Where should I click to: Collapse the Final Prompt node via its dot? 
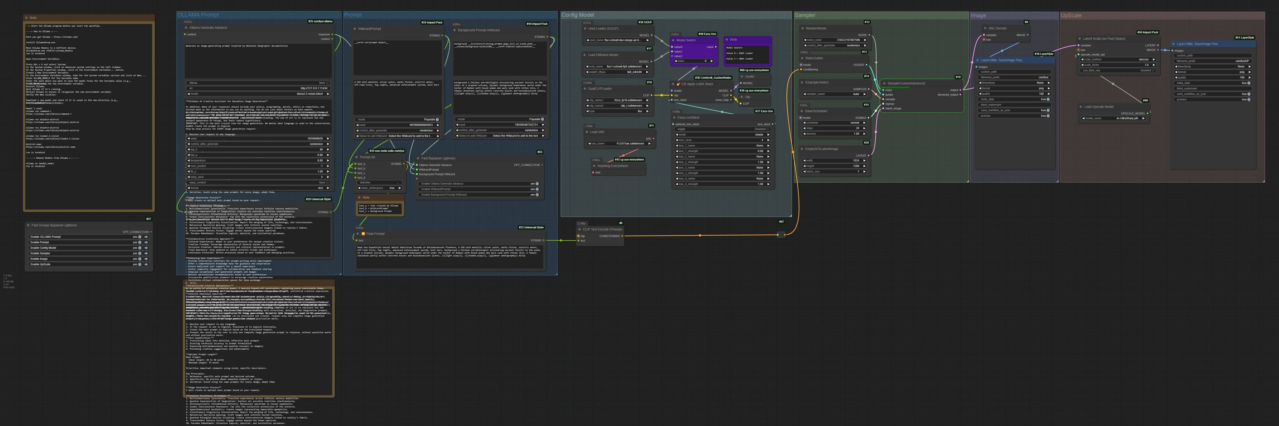[x=358, y=233]
